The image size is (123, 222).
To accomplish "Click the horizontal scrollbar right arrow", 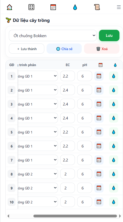I will click(x=120, y=216).
